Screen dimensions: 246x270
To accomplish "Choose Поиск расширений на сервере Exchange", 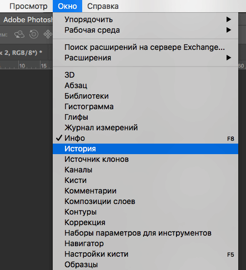I will point(145,47).
